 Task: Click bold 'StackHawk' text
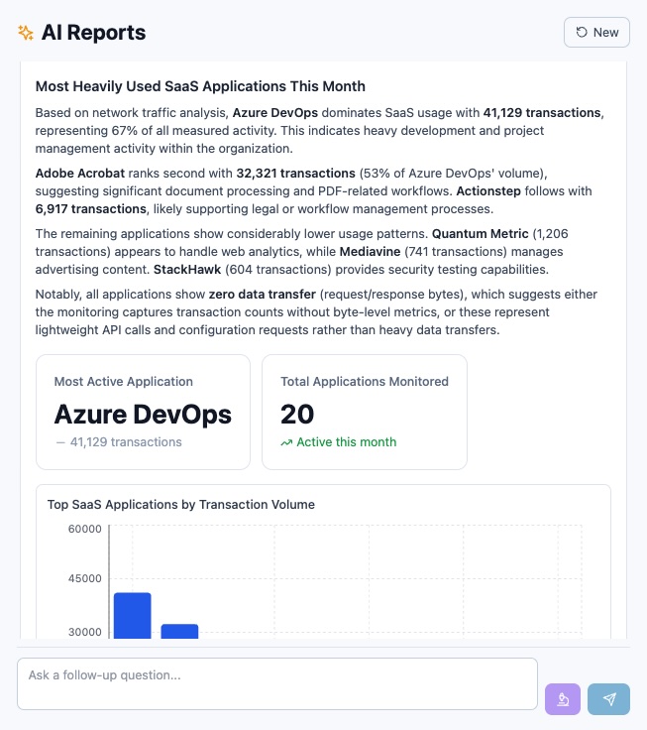tap(187, 270)
